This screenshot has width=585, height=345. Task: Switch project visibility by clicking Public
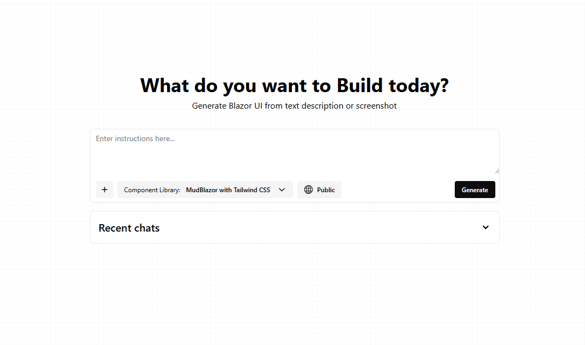[x=319, y=190]
